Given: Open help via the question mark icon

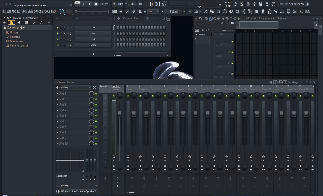Looking at the screenshot, I should [255, 3].
